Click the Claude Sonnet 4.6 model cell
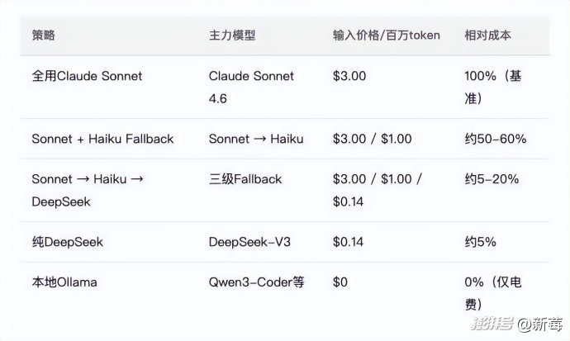This screenshot has height=341, width=570. (x=251, y=87)
